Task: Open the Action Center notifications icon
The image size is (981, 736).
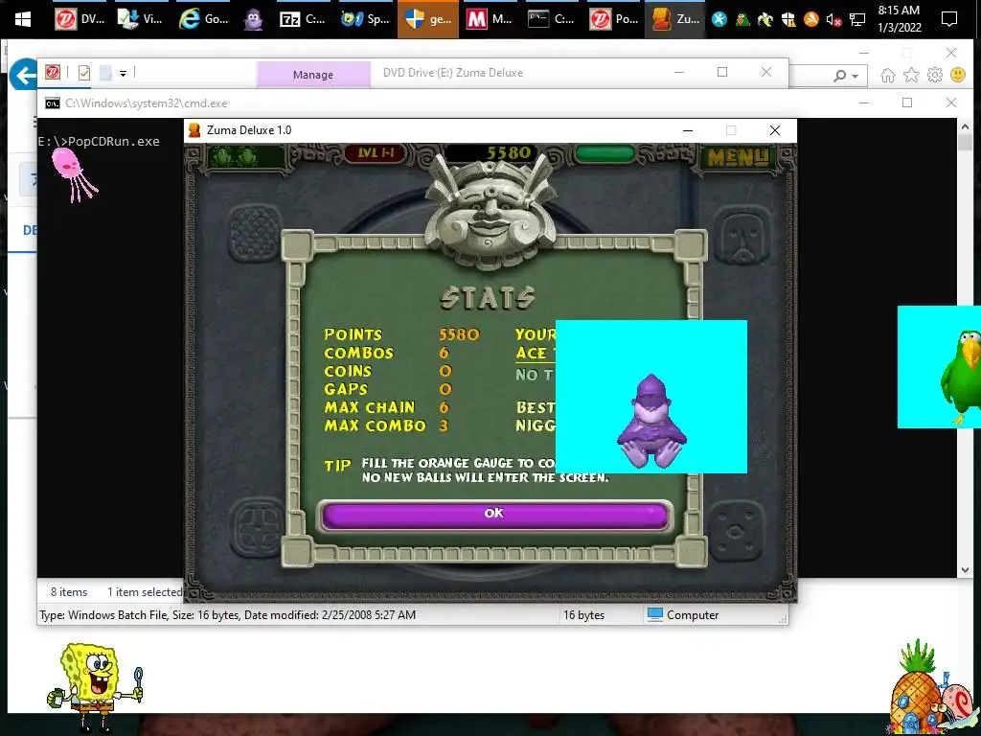Action: pyautogui.click(x=949, y=19)
